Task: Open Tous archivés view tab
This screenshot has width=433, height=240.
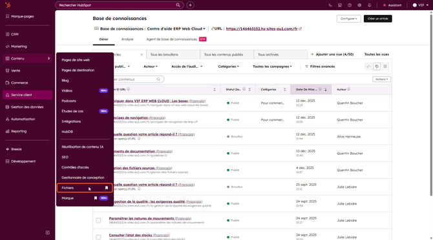Action: (280, 55)
